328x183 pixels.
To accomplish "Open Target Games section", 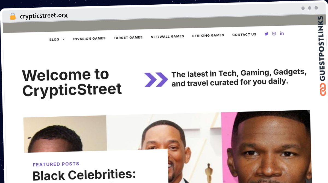I will (x=128, y=37).
